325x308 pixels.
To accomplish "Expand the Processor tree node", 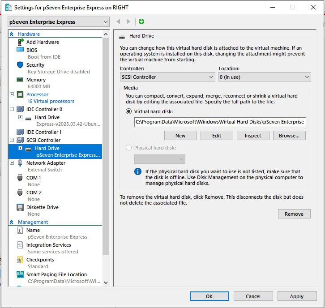I will (x=12, y=94).
